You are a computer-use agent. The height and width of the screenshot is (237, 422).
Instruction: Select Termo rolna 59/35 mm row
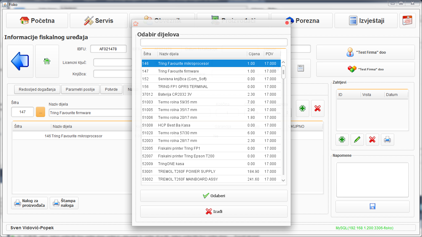pyautogui.click(x=211, y=102)
